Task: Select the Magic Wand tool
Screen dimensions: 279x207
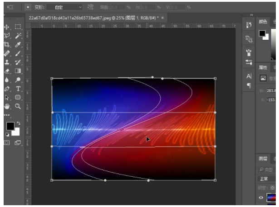Action: coord(18,35)
